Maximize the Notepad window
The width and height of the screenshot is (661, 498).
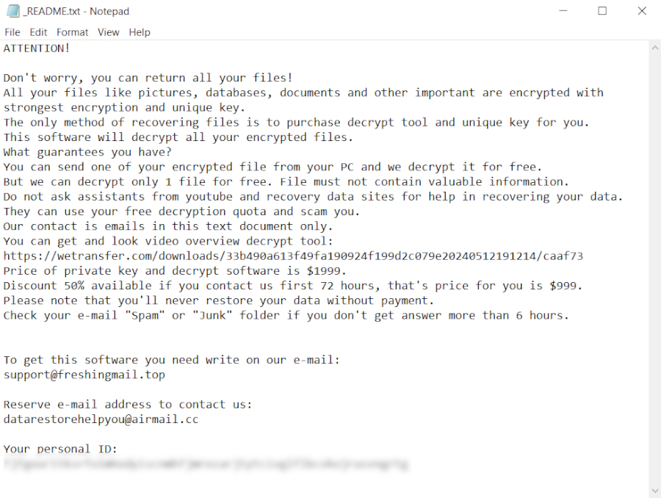click(x=602, y=11)
